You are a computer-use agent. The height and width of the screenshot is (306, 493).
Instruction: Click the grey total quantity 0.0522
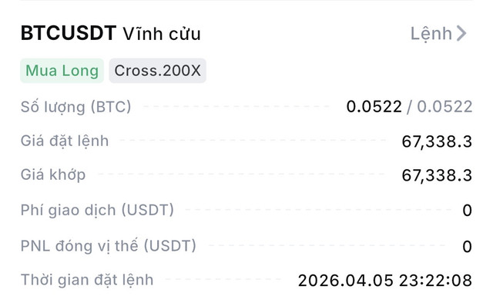(x=444, y=107)
